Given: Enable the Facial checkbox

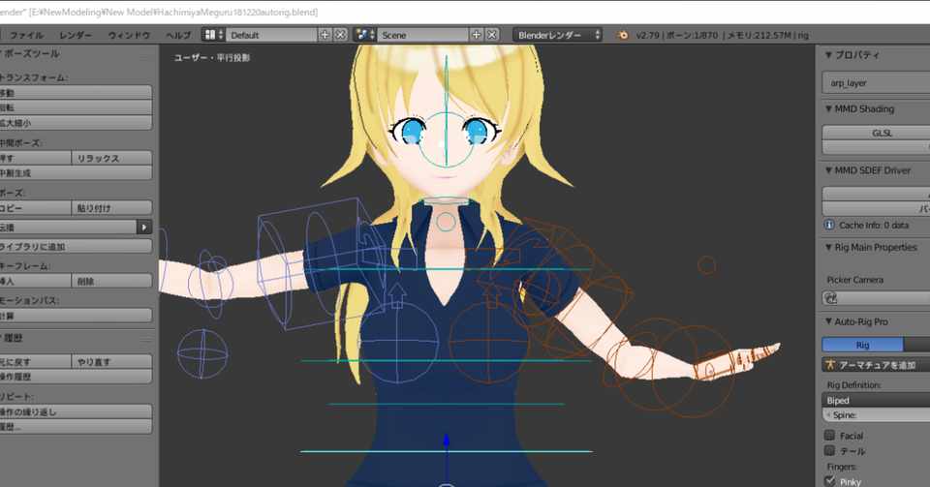Looking at the screenshot, I should [x=830, y=436].
